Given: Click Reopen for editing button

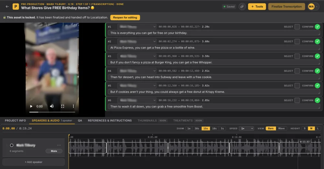Looking at the screenshot, I should (125, 17).
